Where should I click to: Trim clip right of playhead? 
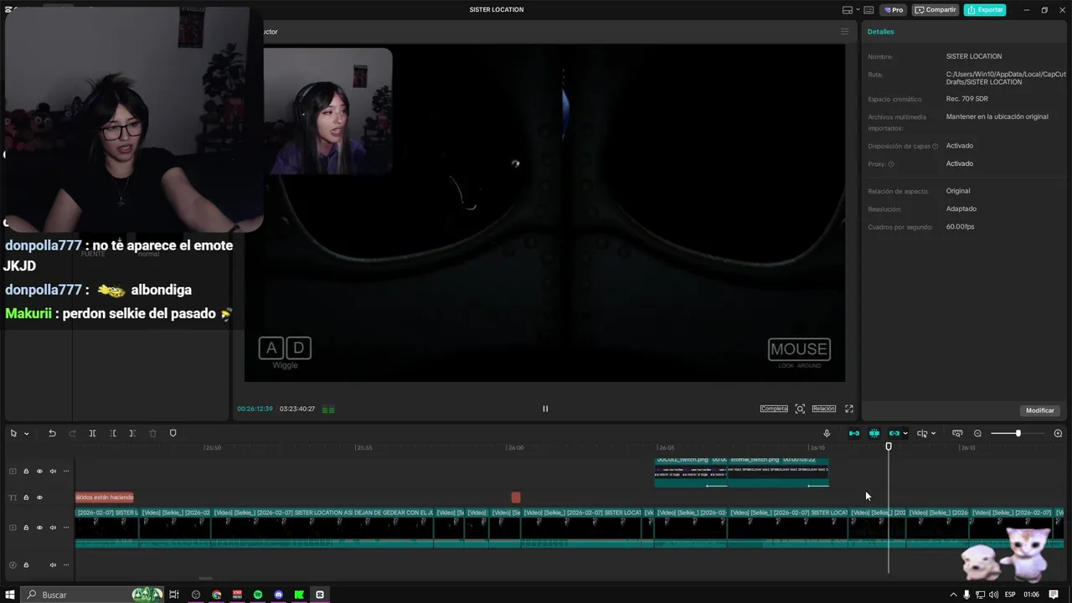(132, 433)
